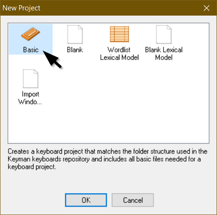Click the word 'Windo...' under Import

click(x=30, y=102)
